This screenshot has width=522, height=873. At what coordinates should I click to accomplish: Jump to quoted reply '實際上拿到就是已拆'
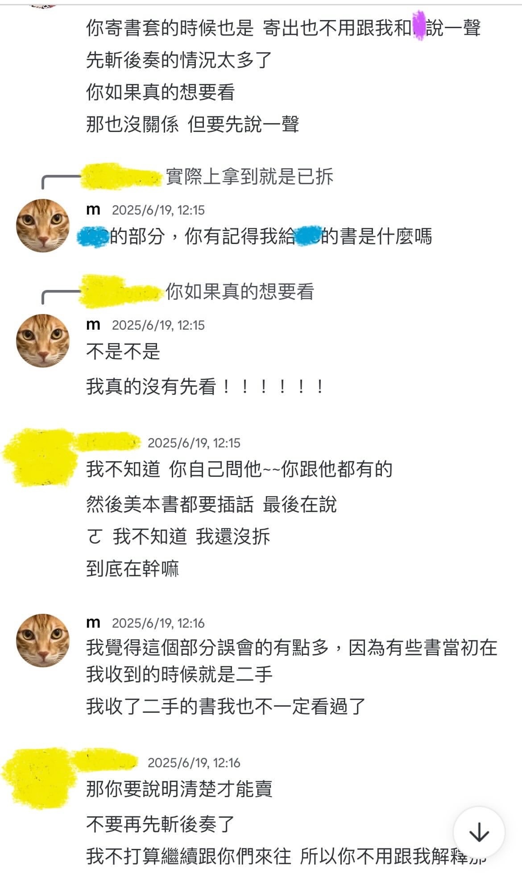coord(249,177)
